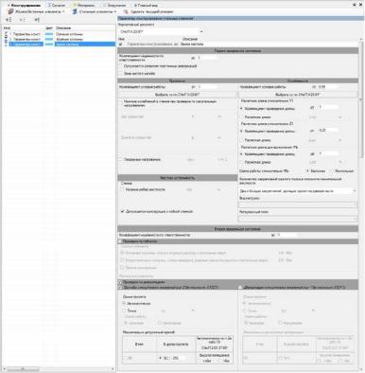Click the 0.95 work-condition coefficient field
The image size is (365, 373).
click(x=328, y=87)
